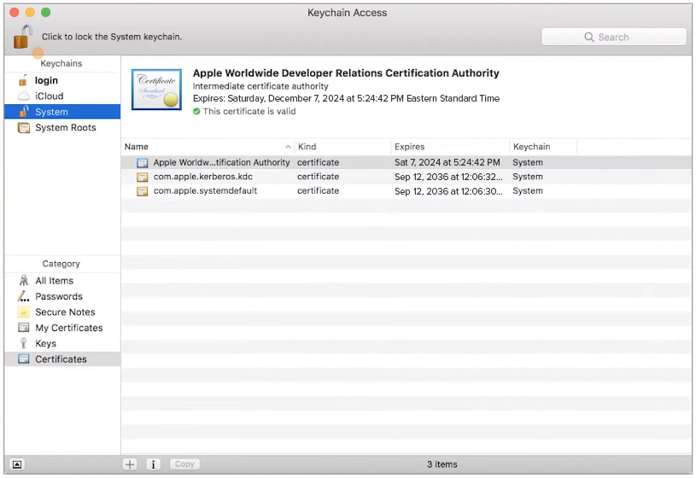Image resolution: width=696 pixels, height=478 pixels.
Task: Click the plus button to add item
Action: (130, 464)
